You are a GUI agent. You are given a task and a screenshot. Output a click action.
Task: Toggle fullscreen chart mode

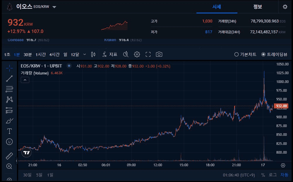coord(148,54)
